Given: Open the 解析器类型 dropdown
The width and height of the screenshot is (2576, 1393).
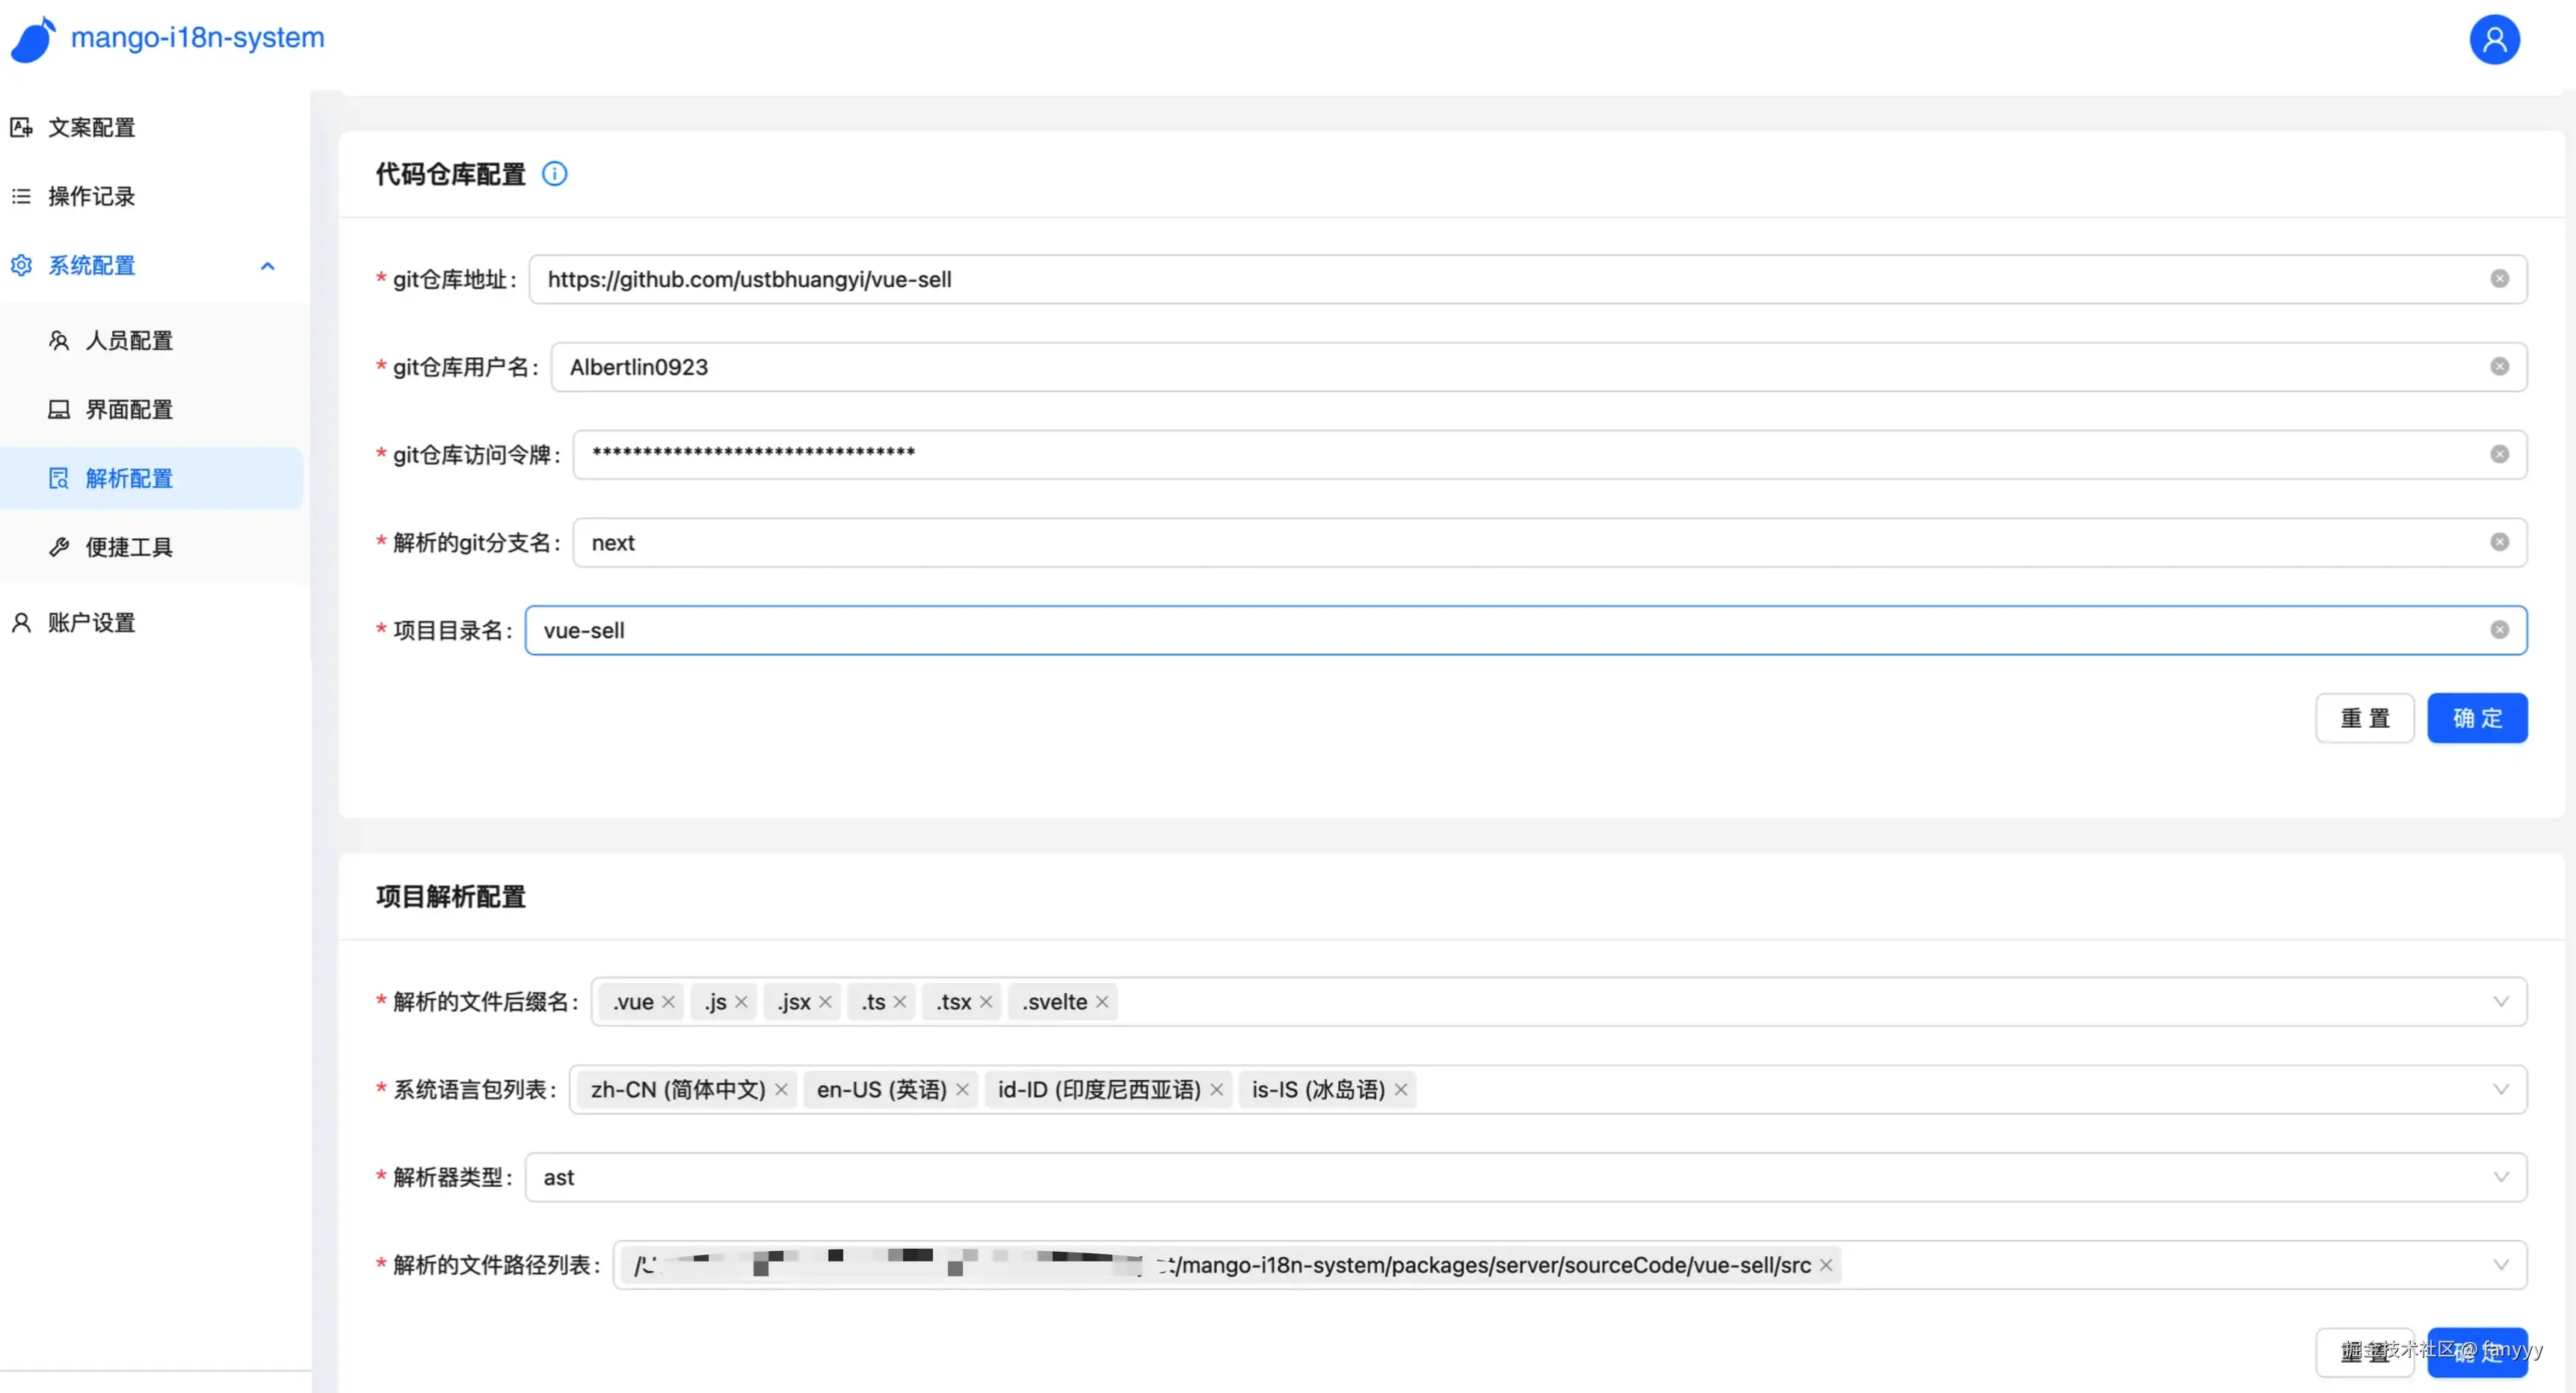Looking at the screenshot, I should [1500, 1177].
